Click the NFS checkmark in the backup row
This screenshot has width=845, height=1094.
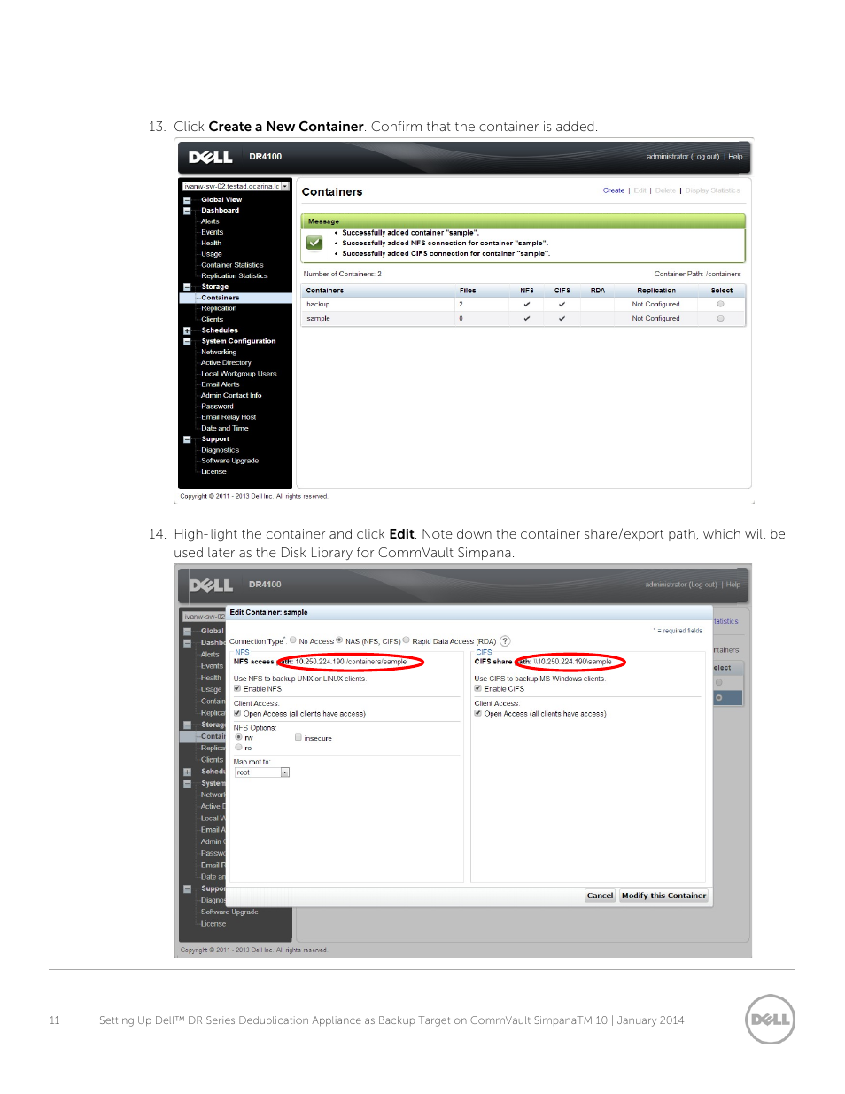(527, 305)
